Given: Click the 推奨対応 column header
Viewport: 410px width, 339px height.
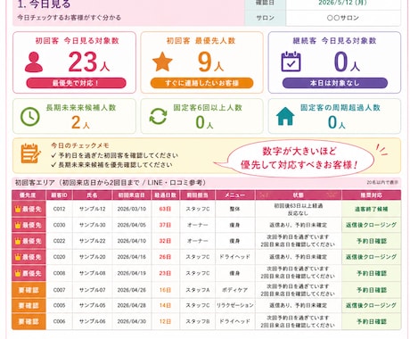Looking at the screenshot, I should [x=372, y=195].
